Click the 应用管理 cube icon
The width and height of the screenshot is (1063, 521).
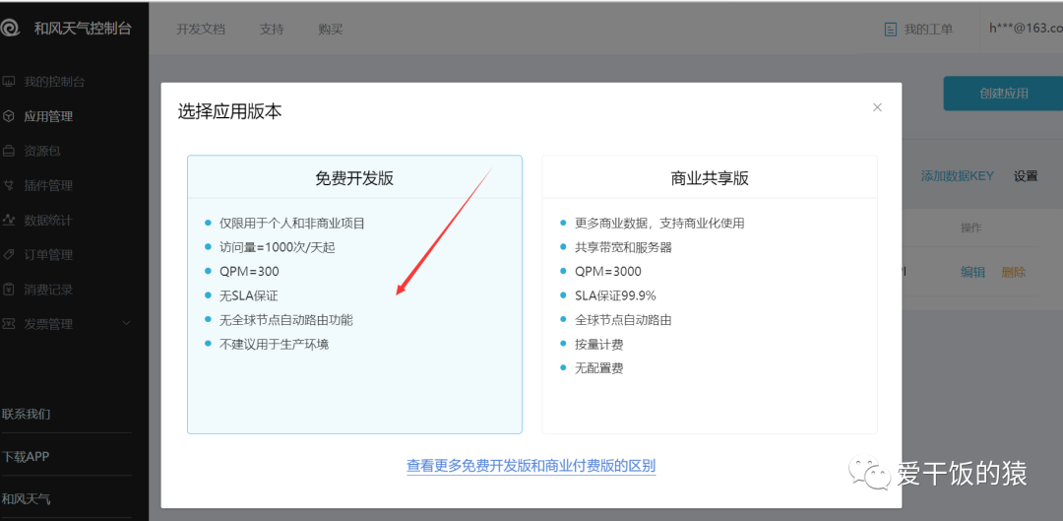[9, 116]
